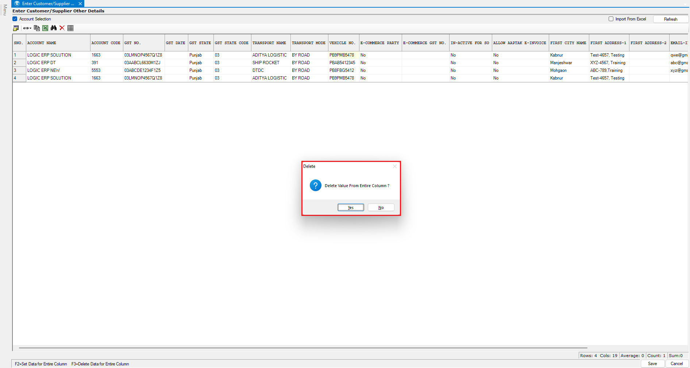Image resolution: width=690 pixels, height=368 pixels.
Task: Enable the Import From Excel checkbox
Action: (611, 19)
